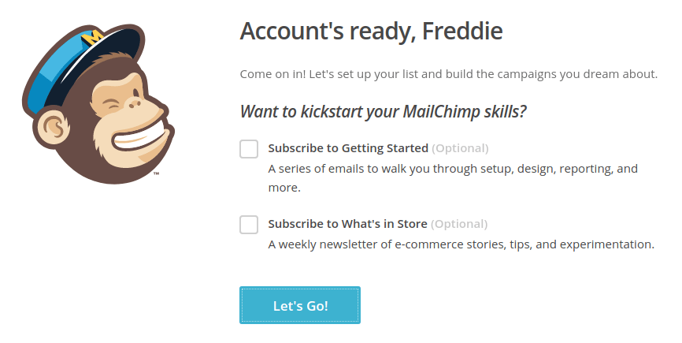The width and height of the screenshot is (682, 343).
Task: Click the "Subscribe to Getting Started" label text
Action: click(x=348, y=148)
